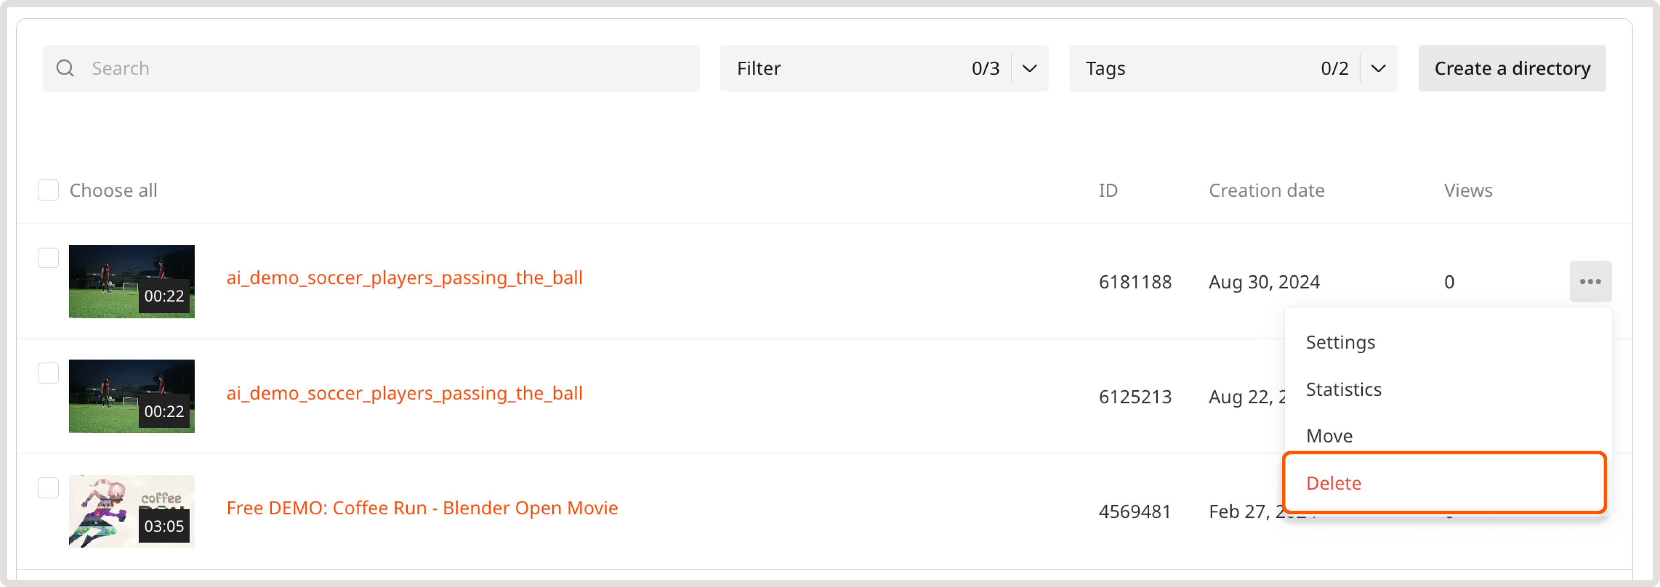Image resolution: width=1660 pixels, height=587 pixels.
Task: Click the Coffee Run video thumbnail
Action: tap(131, 512)
